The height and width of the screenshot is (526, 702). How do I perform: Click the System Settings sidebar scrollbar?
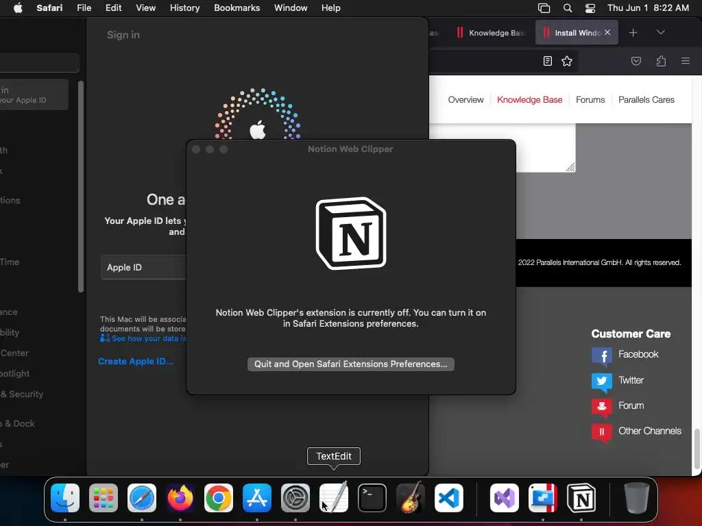coord(81,186)
